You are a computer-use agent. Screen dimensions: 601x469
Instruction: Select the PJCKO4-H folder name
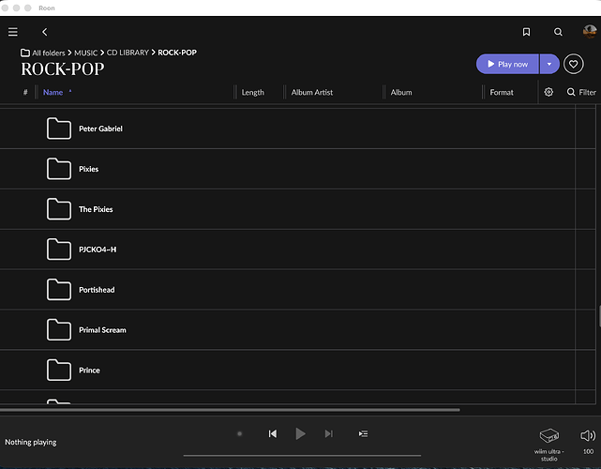(x=98, y=250)
